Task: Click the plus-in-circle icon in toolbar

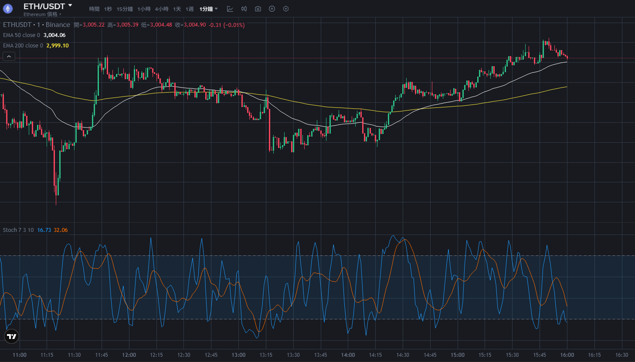Action: (272, 9)
